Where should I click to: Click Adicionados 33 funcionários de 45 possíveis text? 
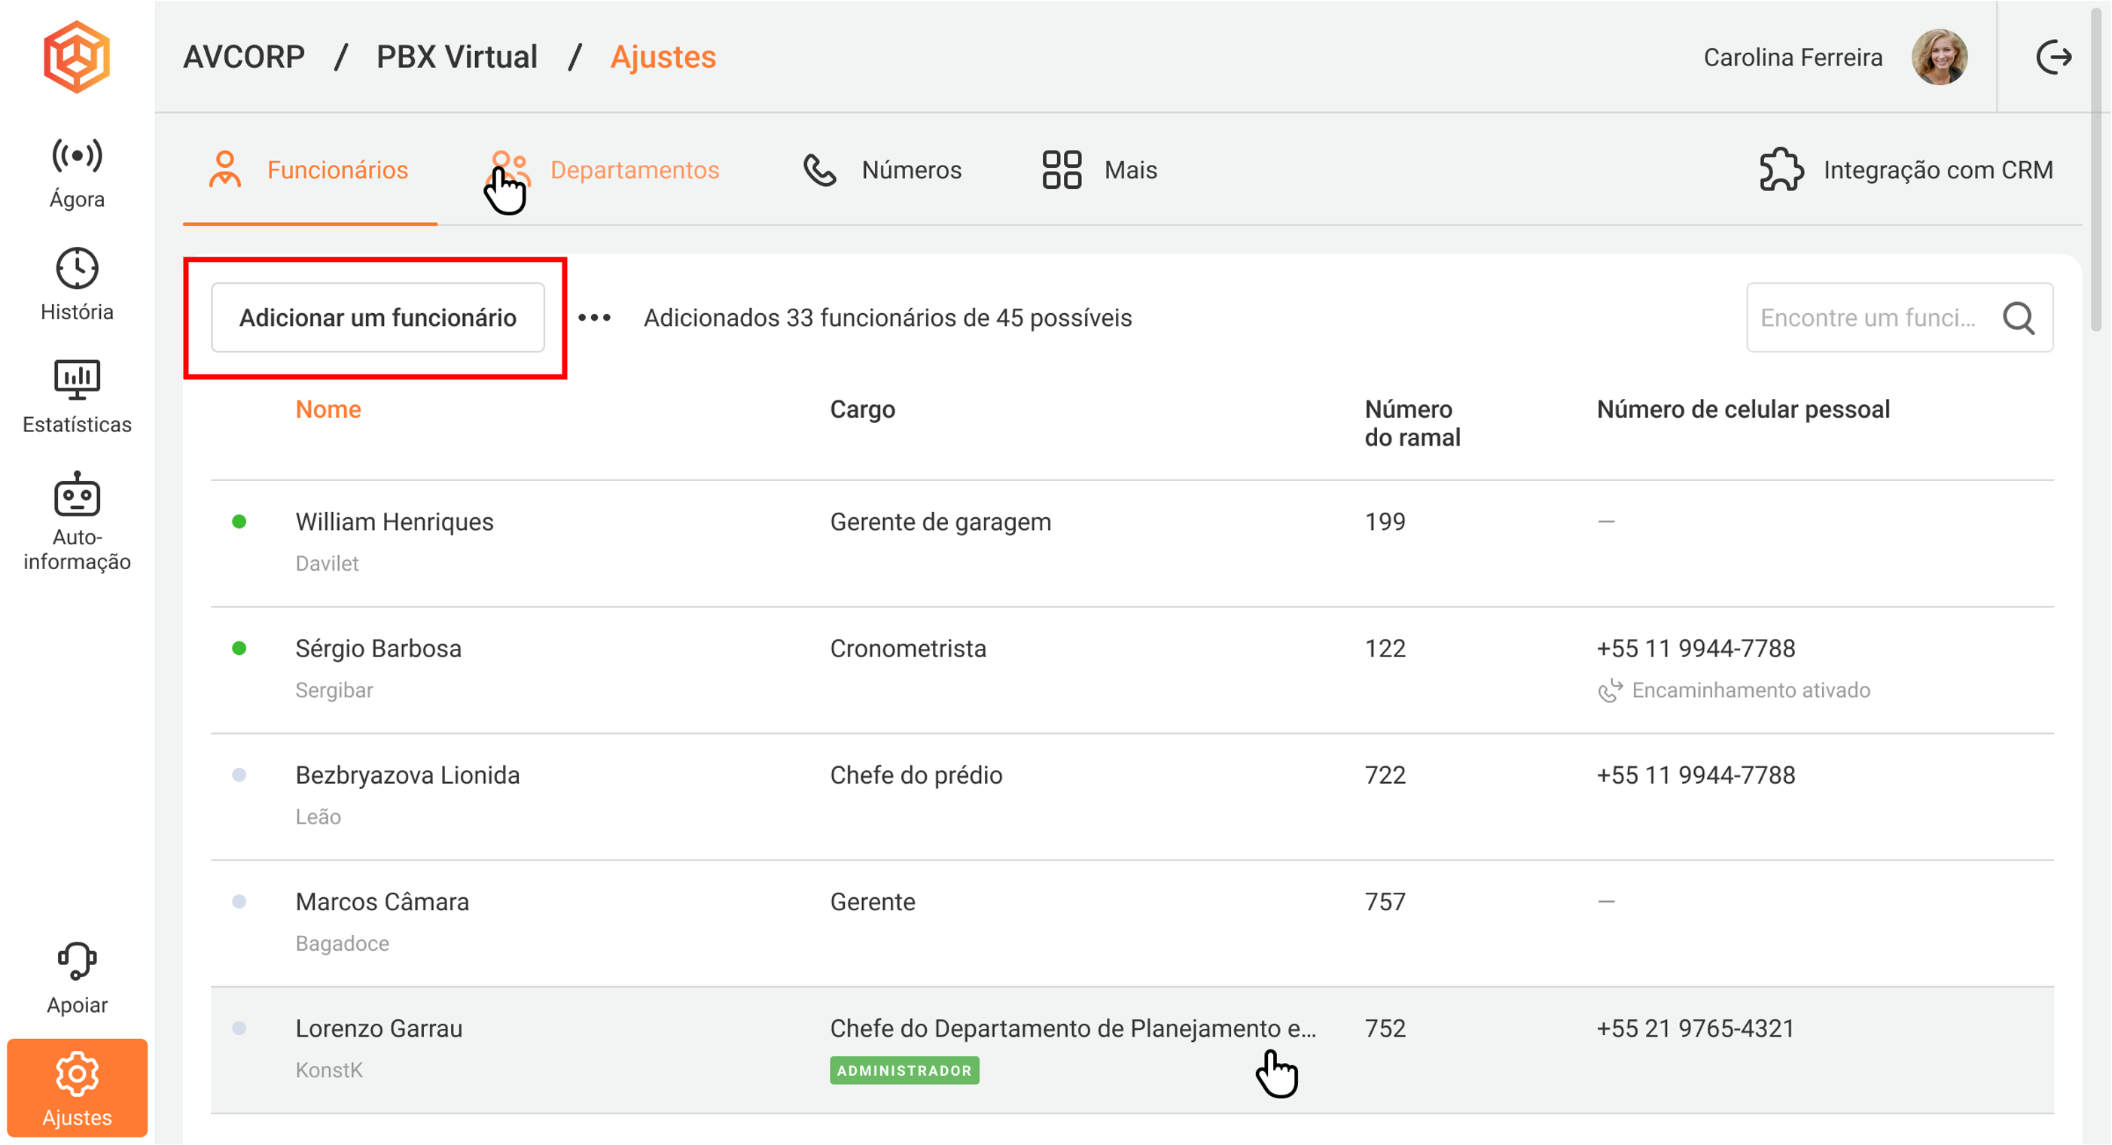tap(888, 318)
